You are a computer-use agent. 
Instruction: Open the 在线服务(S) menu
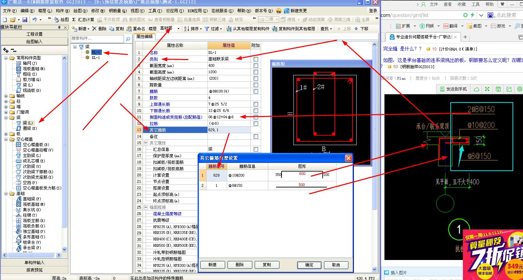click(222, 11)
